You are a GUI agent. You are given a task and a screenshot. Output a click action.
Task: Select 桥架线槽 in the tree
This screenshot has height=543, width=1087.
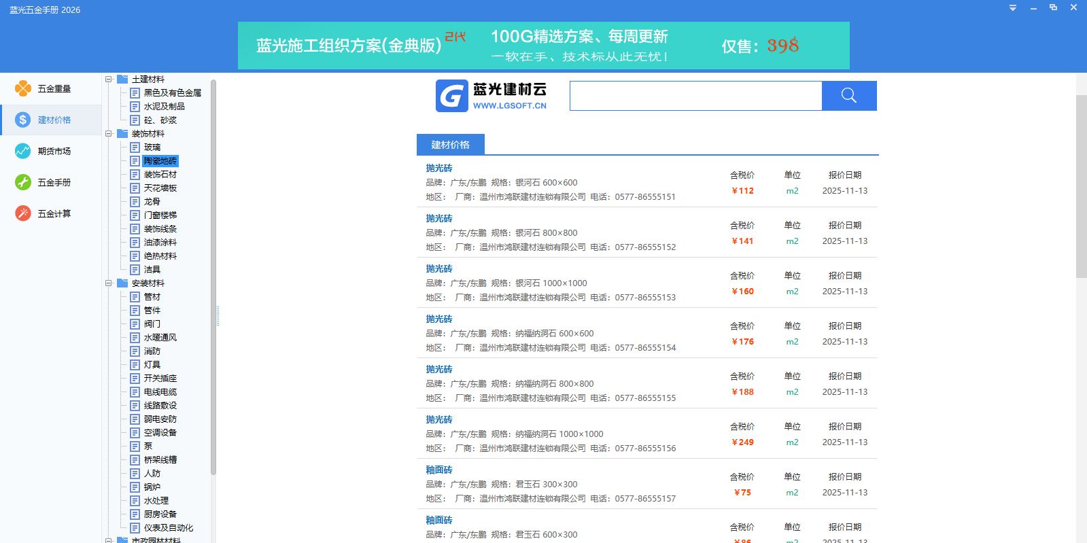160,460
